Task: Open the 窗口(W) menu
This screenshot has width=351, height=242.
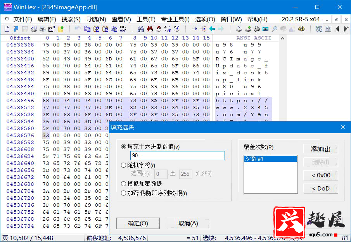Action: click(x=231, y=19)
